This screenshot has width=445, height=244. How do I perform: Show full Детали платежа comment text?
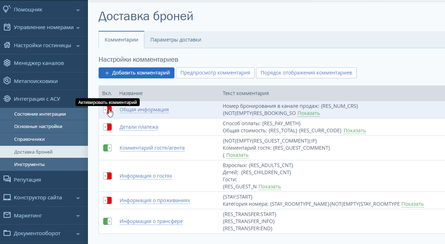tap(355, 131)
